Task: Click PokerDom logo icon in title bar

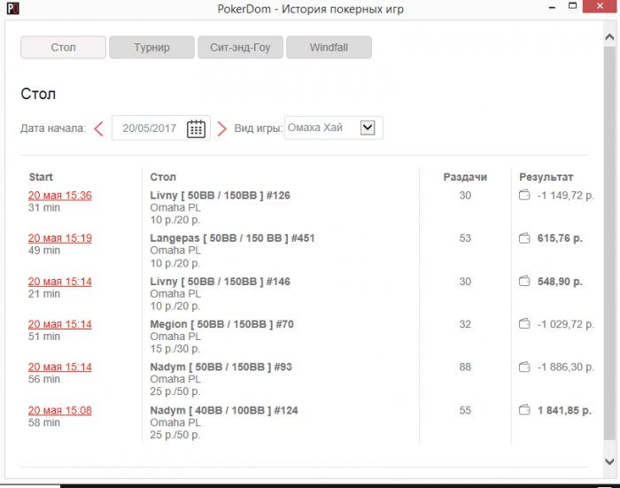Action: [12, 7]
